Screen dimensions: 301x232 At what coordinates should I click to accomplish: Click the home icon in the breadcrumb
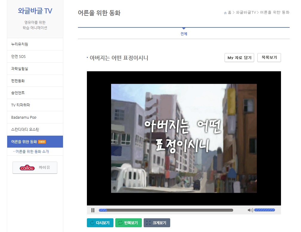point(225,13)
